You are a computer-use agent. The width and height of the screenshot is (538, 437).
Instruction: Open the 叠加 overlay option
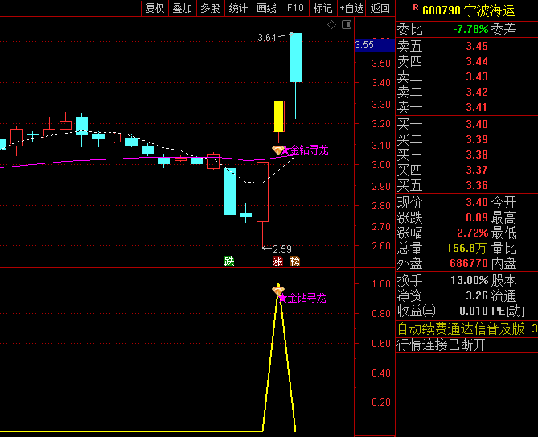(x=183, y=8)
